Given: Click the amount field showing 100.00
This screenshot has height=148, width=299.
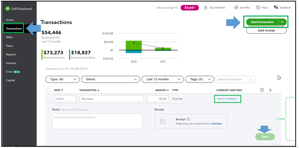Looking at the screenshot, I should (158, 99).
